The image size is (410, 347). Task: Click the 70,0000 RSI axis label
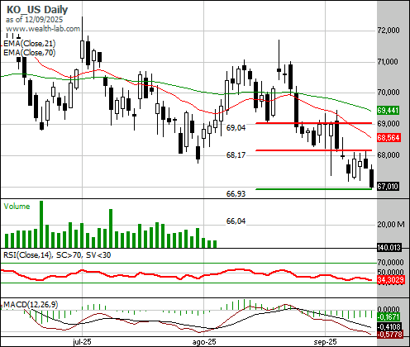(390, 262)
